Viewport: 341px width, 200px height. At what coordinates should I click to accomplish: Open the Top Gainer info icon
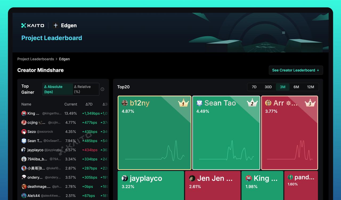[x=102, y=89]
